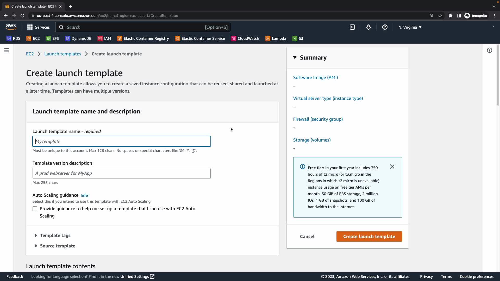
Task: Open the S3 shortcut in the favorites bar
Action: coord(298,39)
